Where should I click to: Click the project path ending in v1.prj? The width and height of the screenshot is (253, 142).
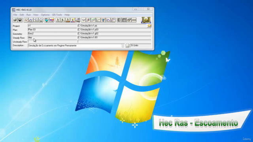[112, 26]
